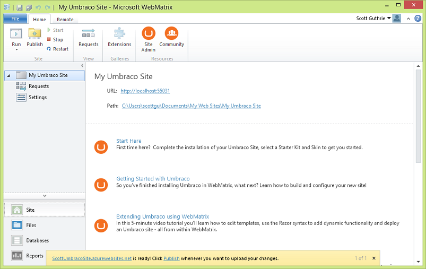Viewport: 426px width, 269px height.
Task: Dismiss the yellow notification bar
Action: tap(374, 258)
